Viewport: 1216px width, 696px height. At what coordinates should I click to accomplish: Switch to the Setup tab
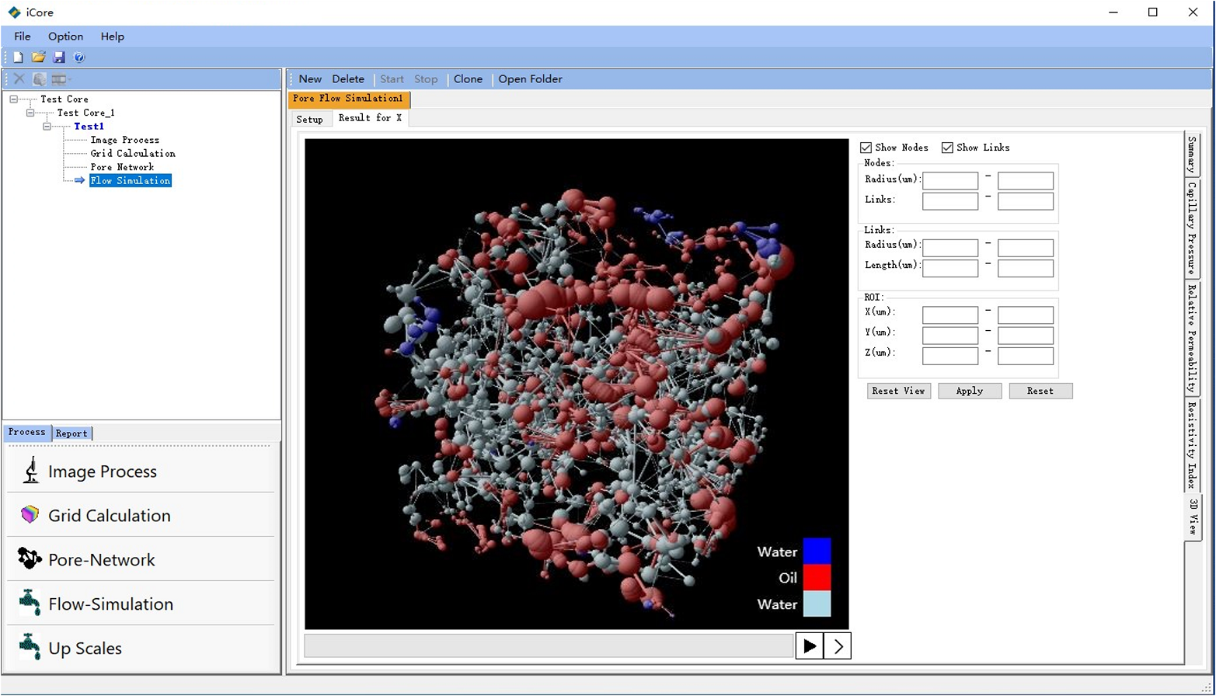[x=309, y=119]
